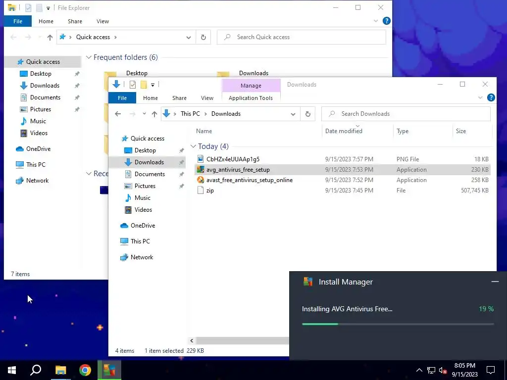Open recent locations dropdown in Downloads window
This screenshot has height=380, width=507.
tap(144, 114)
